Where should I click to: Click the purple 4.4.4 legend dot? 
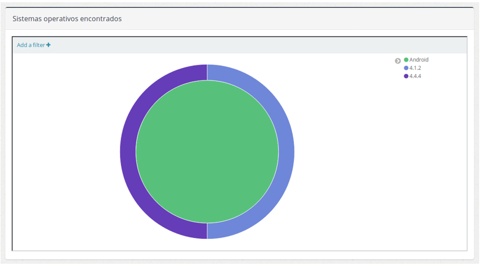[406, 76]
